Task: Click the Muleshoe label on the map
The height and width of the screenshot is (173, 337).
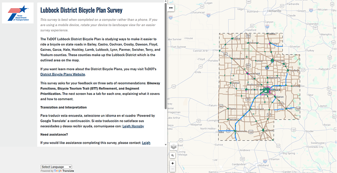Action: pyautogui.click(x=239, y=59)
